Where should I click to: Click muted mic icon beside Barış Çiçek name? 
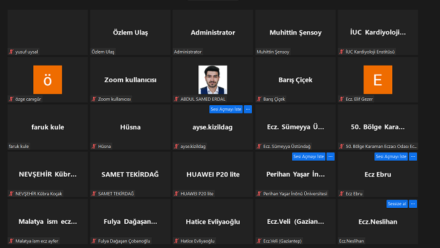(x=259, y=99)
